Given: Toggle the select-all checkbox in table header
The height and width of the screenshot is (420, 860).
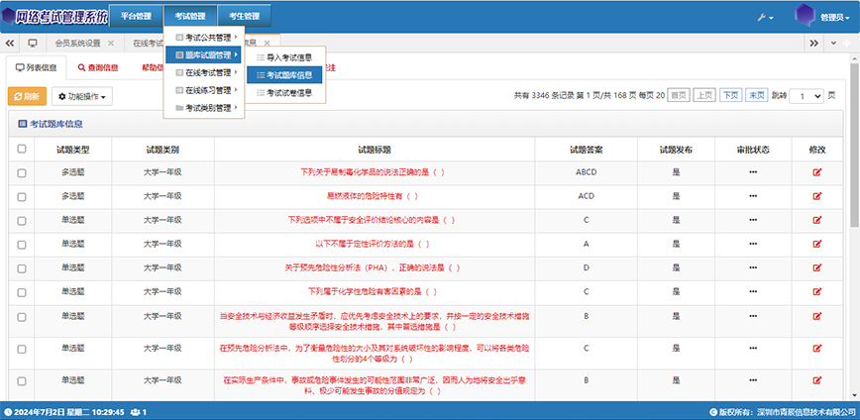Looking at the screenshot, I should pos(22,149).
